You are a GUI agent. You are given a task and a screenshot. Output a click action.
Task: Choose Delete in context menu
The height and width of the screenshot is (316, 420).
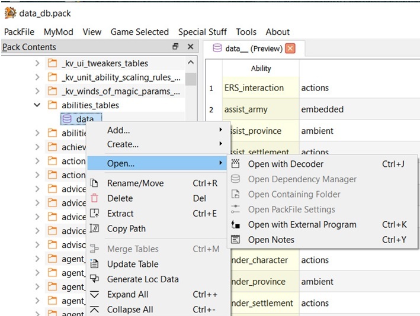coord(158,198)
